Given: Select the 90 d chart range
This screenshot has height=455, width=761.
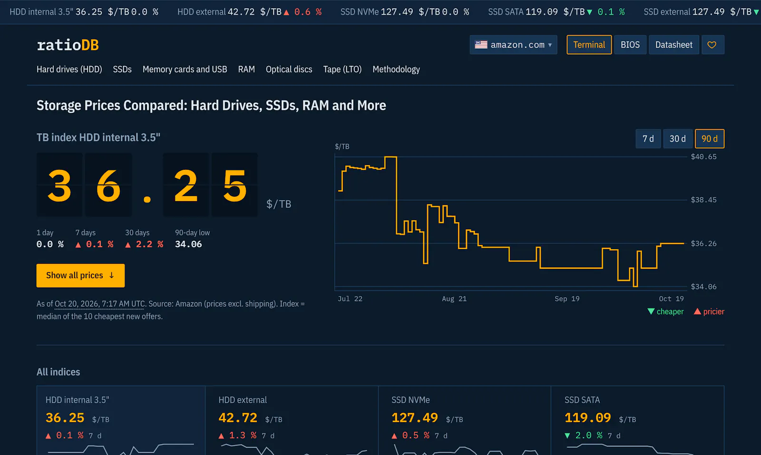Looking at the screenshot, I should tap(709, 139).
